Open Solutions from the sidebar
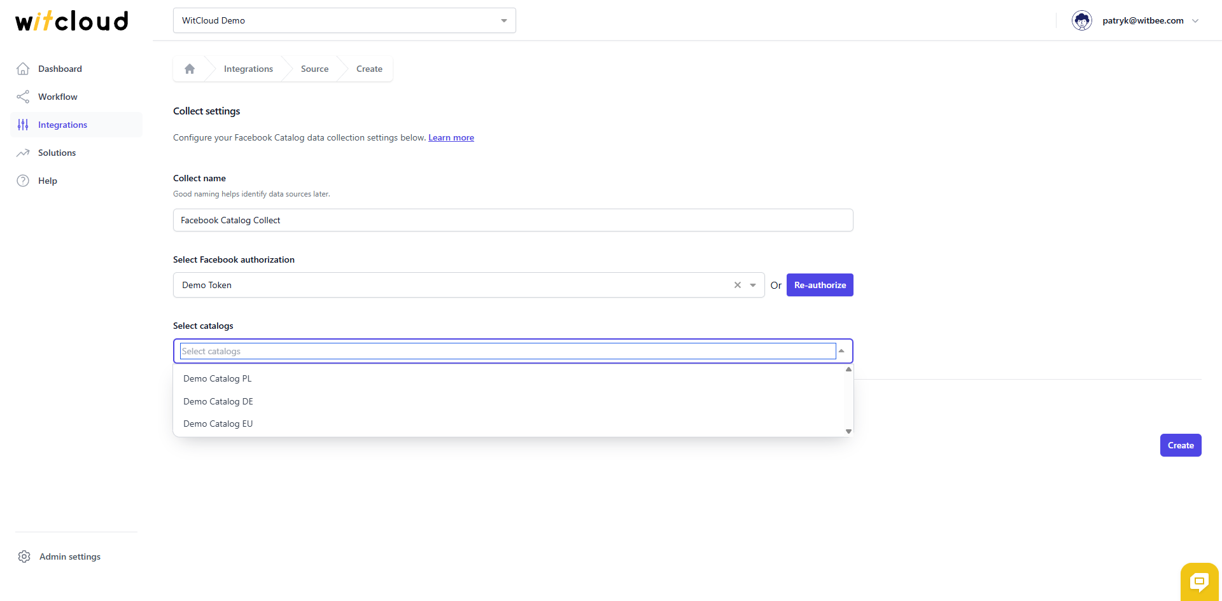This screenshot has height=601, width=1222. (x=76, y=153)
